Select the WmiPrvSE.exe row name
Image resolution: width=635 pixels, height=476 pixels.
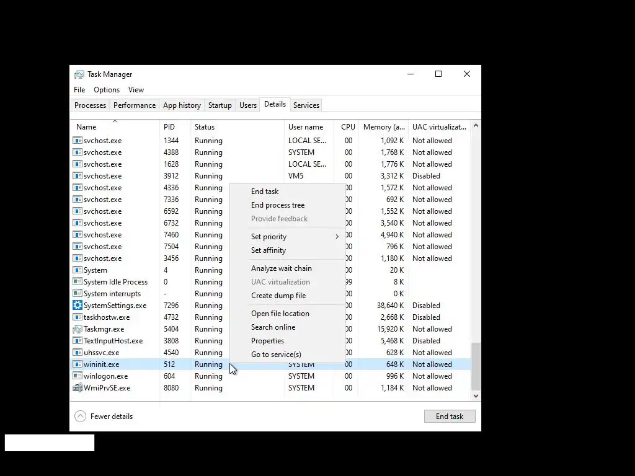[x=107, y=388]
